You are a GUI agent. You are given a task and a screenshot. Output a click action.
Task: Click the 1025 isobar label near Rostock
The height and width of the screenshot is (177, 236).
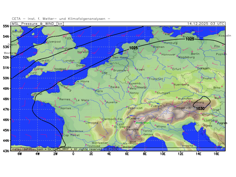tap(190, 39)
